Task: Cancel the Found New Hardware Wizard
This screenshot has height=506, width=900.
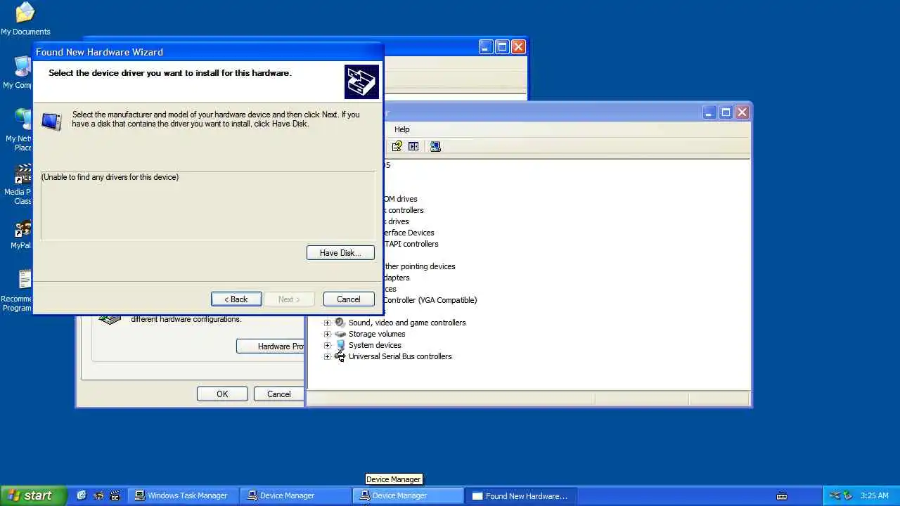Action: coord(349,299)
